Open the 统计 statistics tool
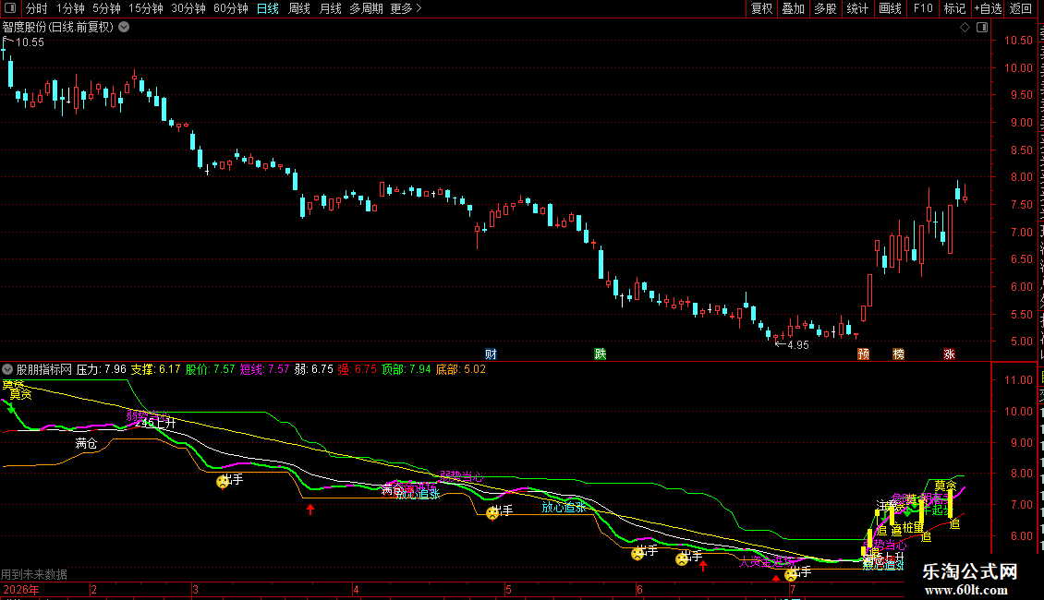The image size is (1044, 600). [x=856, y=8]
